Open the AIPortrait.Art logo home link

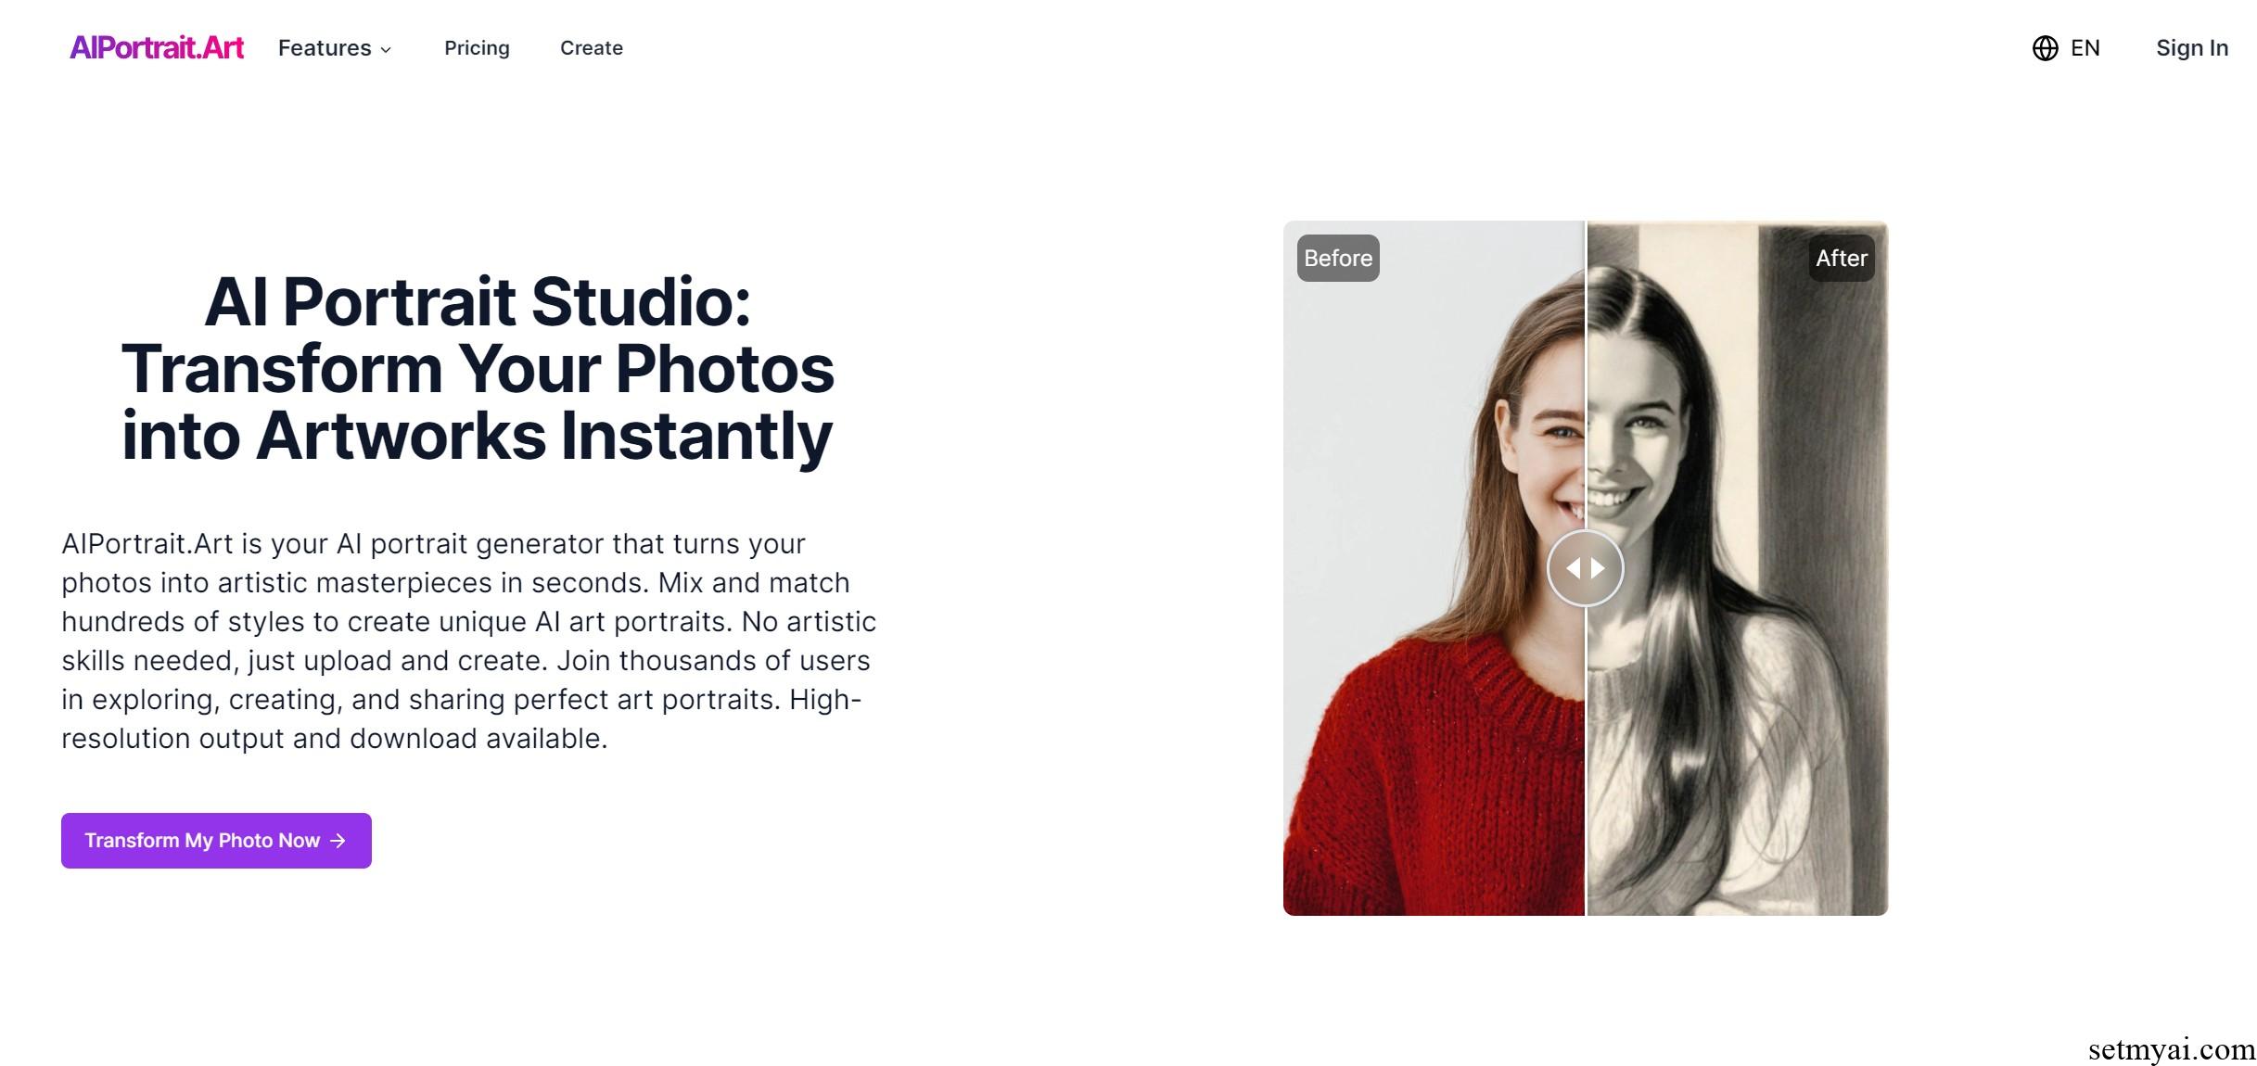pyautogui.click(x=157, y=47)
